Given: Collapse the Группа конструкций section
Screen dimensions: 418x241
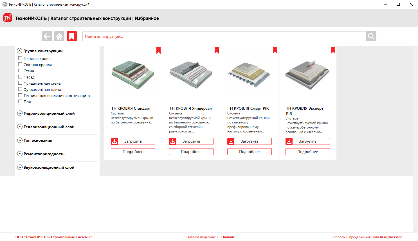Looking at the screenshot, I should point(20,51).
